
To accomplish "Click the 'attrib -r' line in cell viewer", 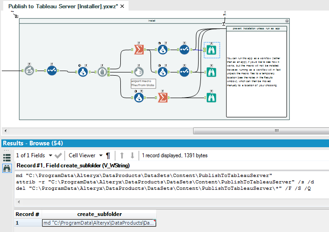I will (165, 182).
